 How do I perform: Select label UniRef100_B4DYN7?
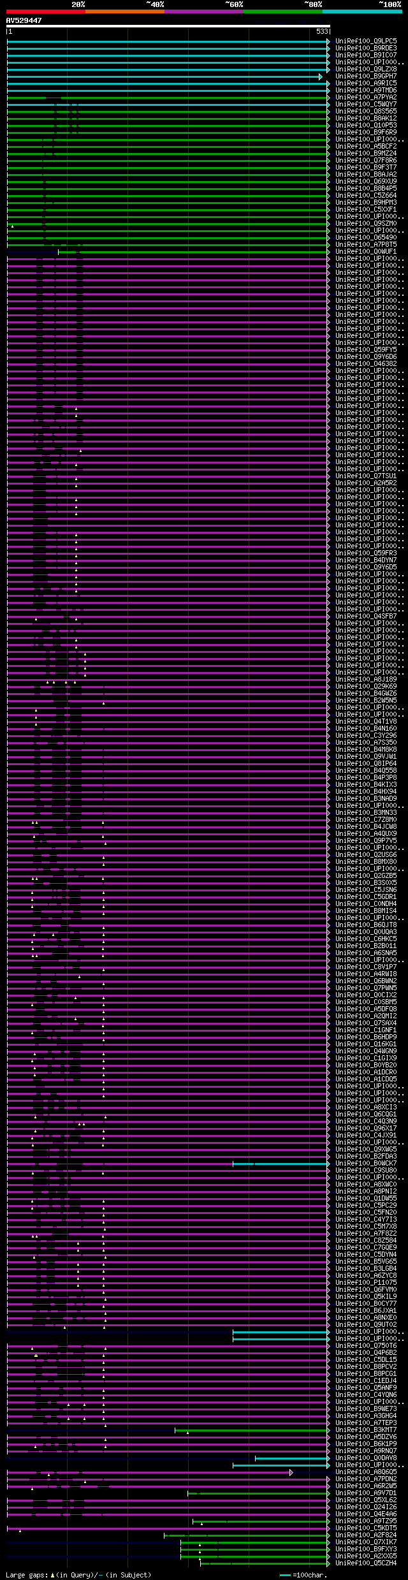click(x=366, y=560)
